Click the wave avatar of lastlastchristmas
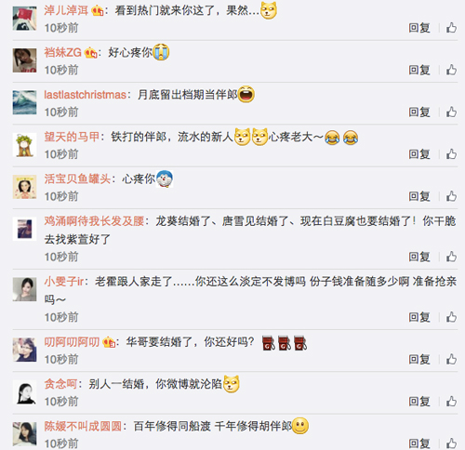The height and width of the screenshot is (450, 465). click(x=24, y=102)
